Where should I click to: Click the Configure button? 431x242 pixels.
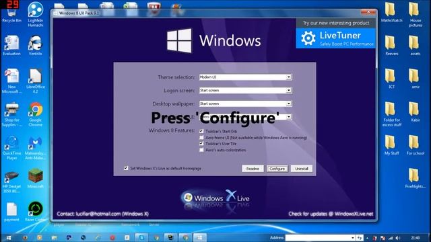[x=277, y=169]
